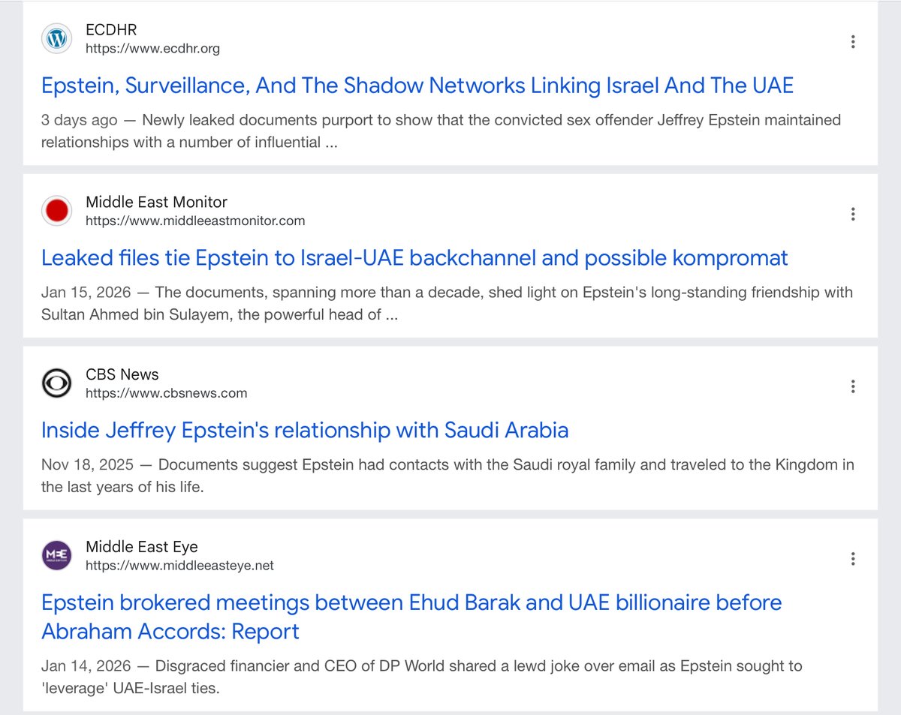The width and height of the screenshot is (901, 715).
Task: Open 'Inside Jeffrey Epstein's relationship with Saudi Arabia' link
Action: pyautogui.click(x=305, y=431)
